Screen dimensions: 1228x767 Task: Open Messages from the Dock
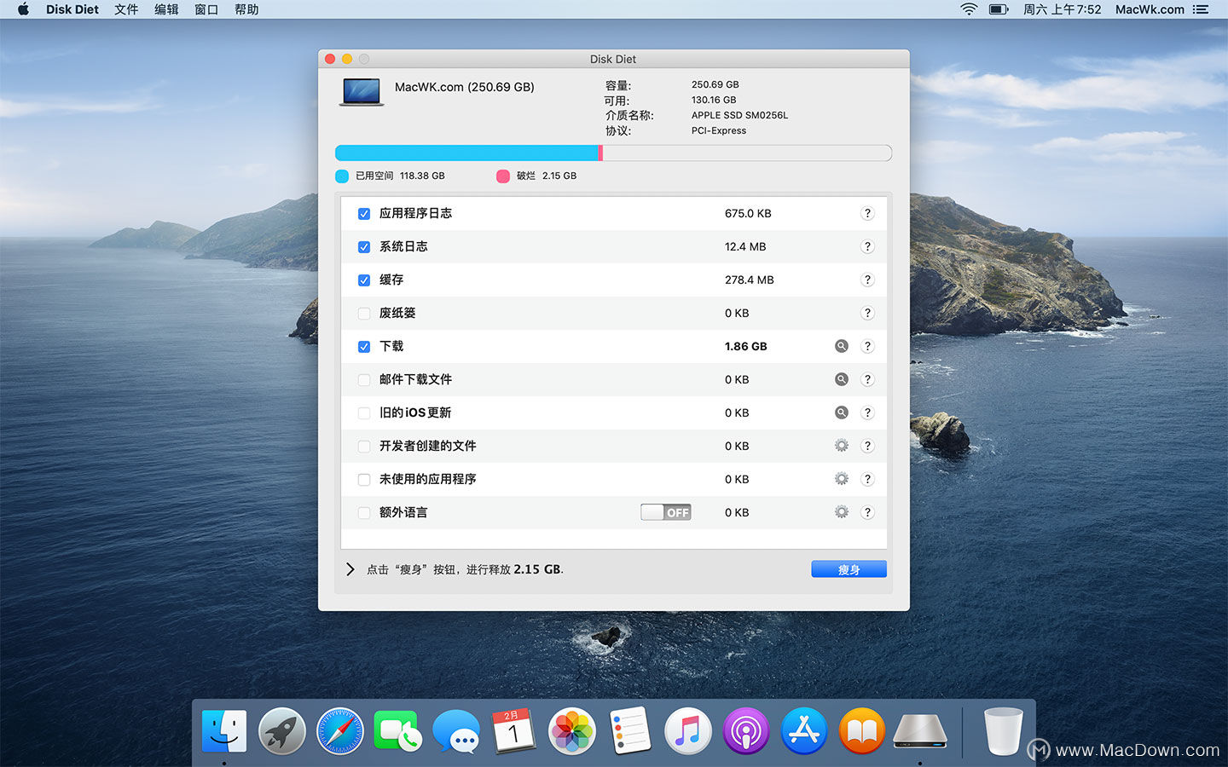click(x=456, y=731)
